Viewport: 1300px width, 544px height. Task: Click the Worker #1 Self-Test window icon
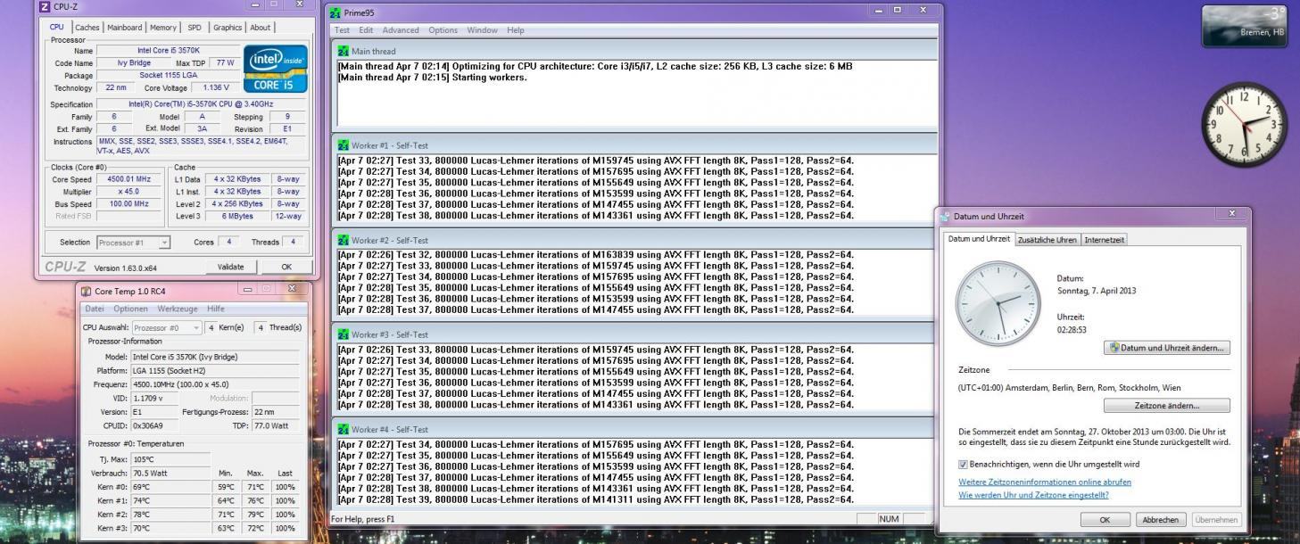point(344,145)
